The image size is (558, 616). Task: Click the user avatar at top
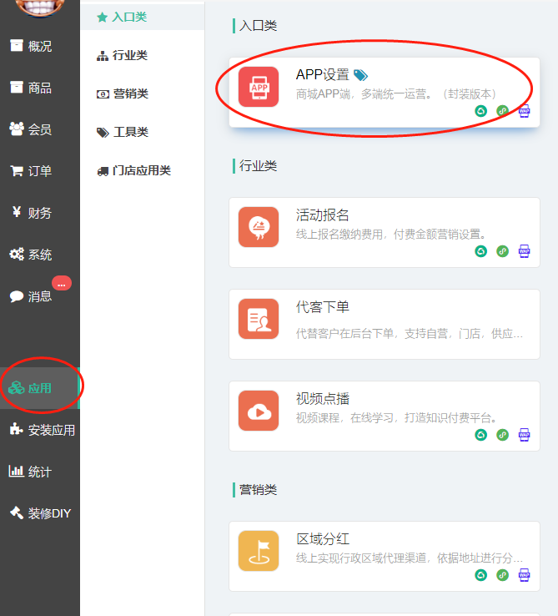tap(39, 8)
